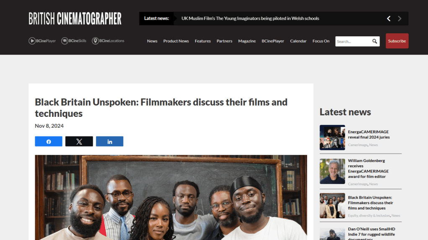Open the Features menu item
The image size is (428, 240).
click(203, 41)
